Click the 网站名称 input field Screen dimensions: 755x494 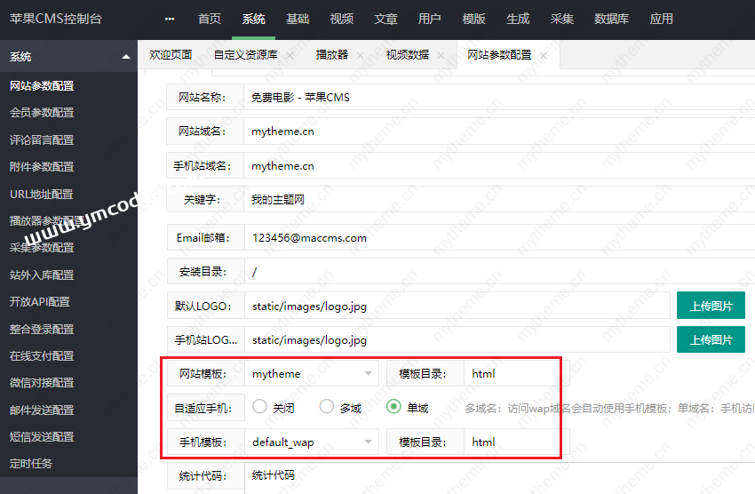tap(489, 97)
